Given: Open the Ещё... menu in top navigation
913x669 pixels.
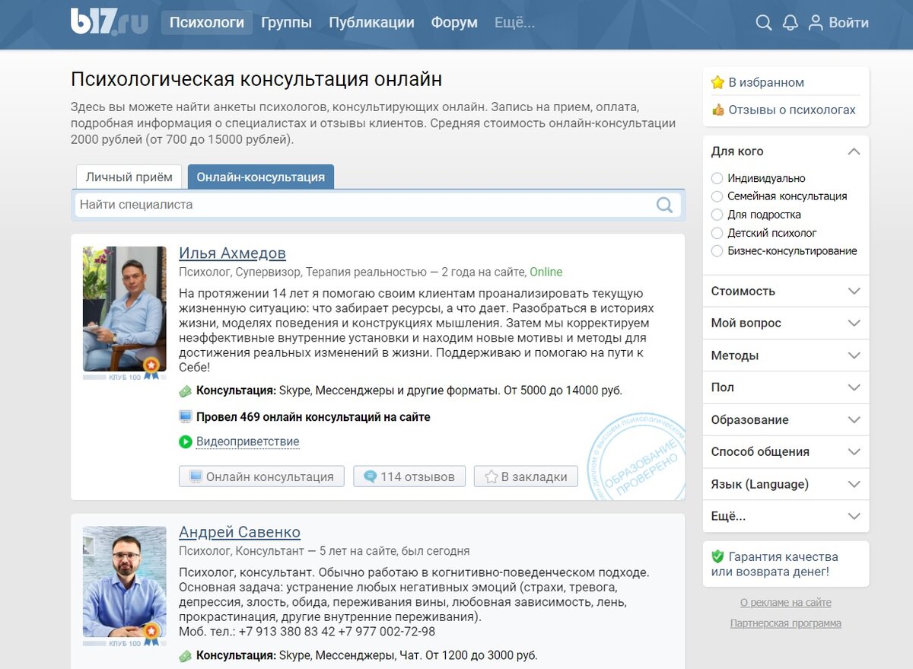Looking at the screenshot, I should [x=515, y=23].
